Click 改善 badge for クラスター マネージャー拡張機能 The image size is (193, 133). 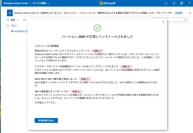tap(126, 66)
